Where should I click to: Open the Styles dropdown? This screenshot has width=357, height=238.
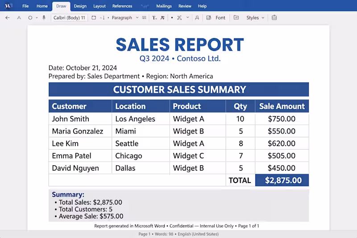click(x=255, y=18)
